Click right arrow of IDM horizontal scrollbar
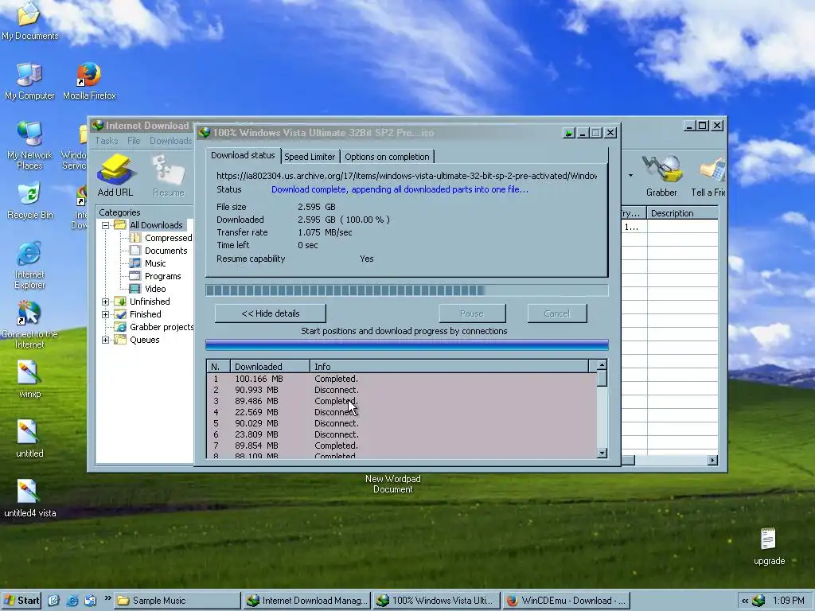Image resolution: width=815 pixels, height=611 pixels. coord(712,461)
